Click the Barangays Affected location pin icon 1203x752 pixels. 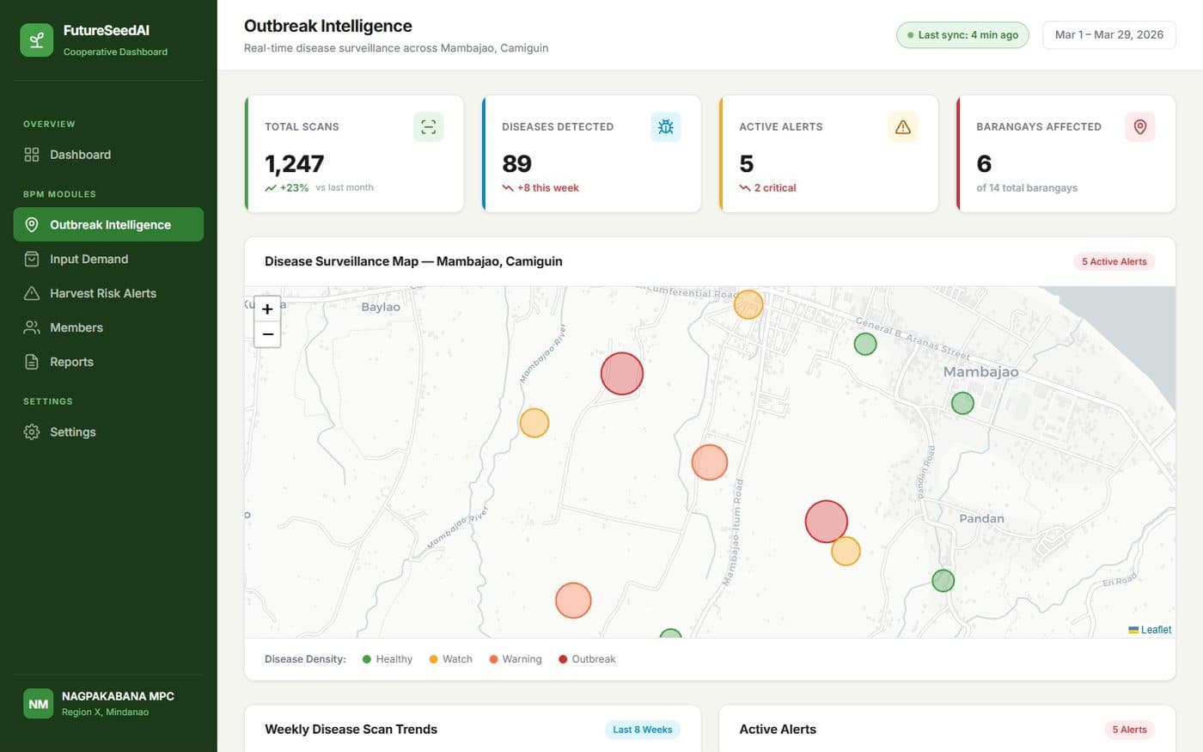[1139, 127]
